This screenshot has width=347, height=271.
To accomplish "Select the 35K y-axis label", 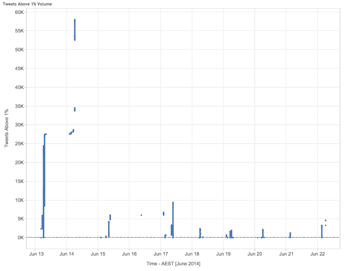I will click(19, 106).
